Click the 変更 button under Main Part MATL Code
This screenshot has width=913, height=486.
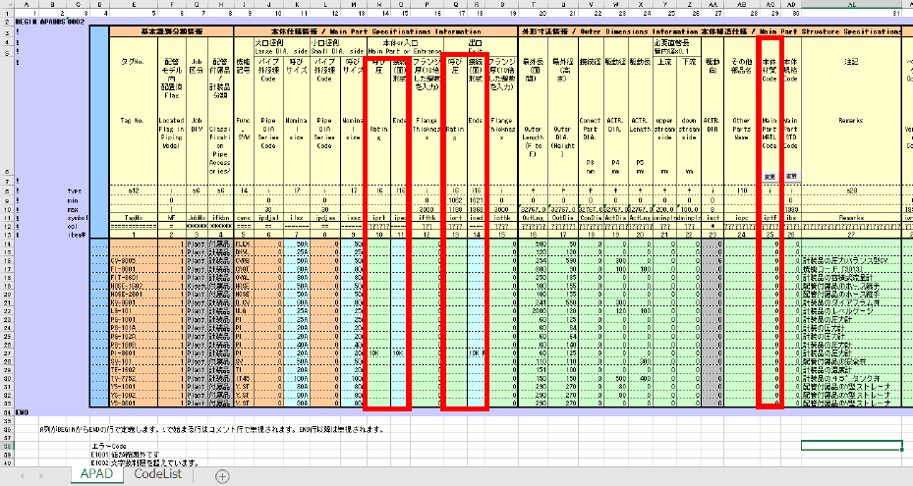pyautogui.click(x=770, y=177)
